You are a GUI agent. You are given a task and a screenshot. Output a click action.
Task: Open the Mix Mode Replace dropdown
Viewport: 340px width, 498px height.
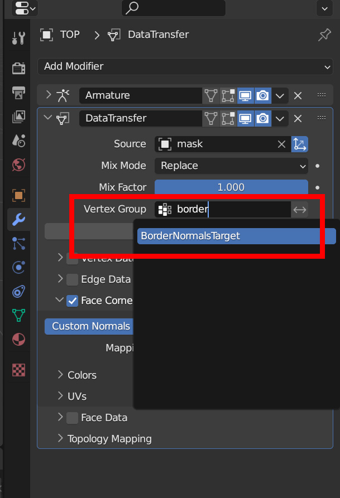click(x=231, y=166)
